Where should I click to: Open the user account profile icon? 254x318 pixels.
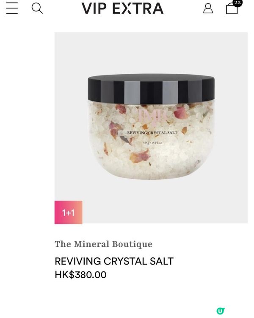pos(208,8)
